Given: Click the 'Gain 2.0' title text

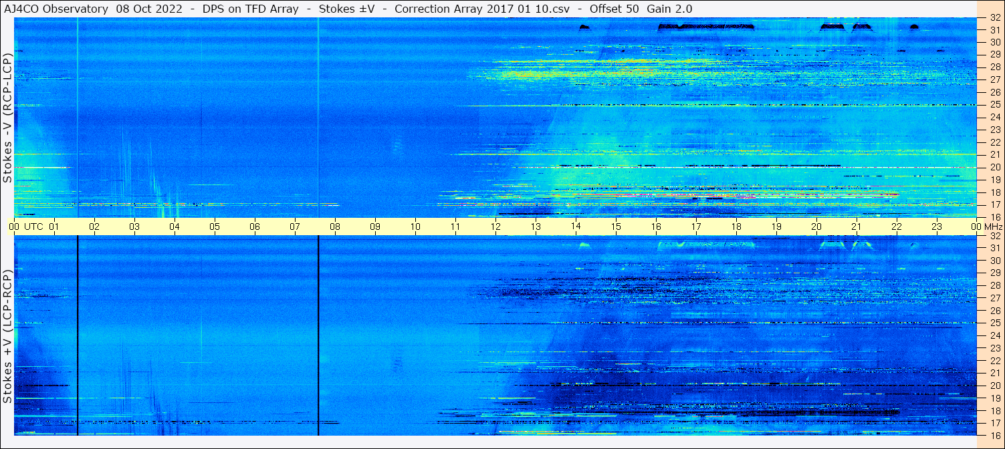Looking at the screenshot, I should click(670, 9).
